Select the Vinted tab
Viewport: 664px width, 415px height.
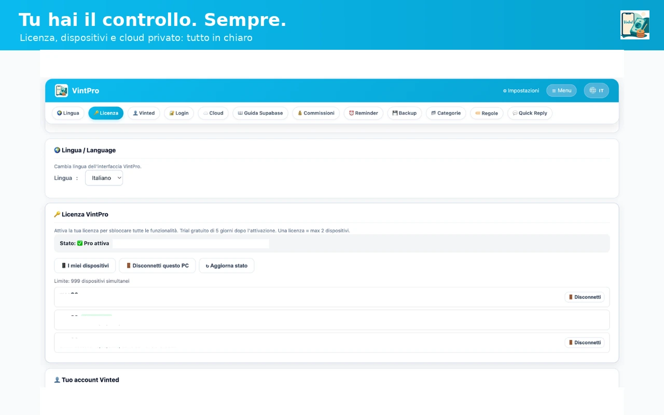pyautogui.click(x=144, y=113)
